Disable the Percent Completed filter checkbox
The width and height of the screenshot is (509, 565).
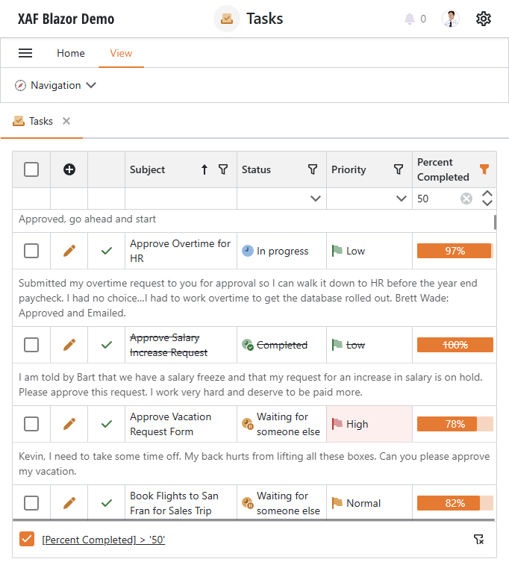(27, 539)
